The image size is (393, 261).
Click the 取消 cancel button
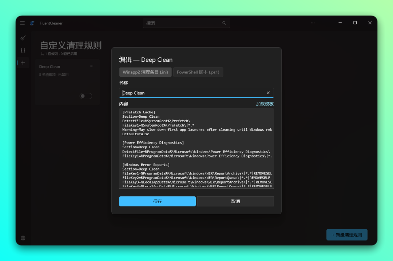click(x=235, y=201)
